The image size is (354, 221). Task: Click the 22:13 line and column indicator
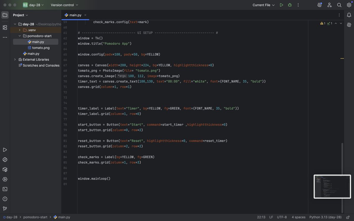tap(261, 217)
